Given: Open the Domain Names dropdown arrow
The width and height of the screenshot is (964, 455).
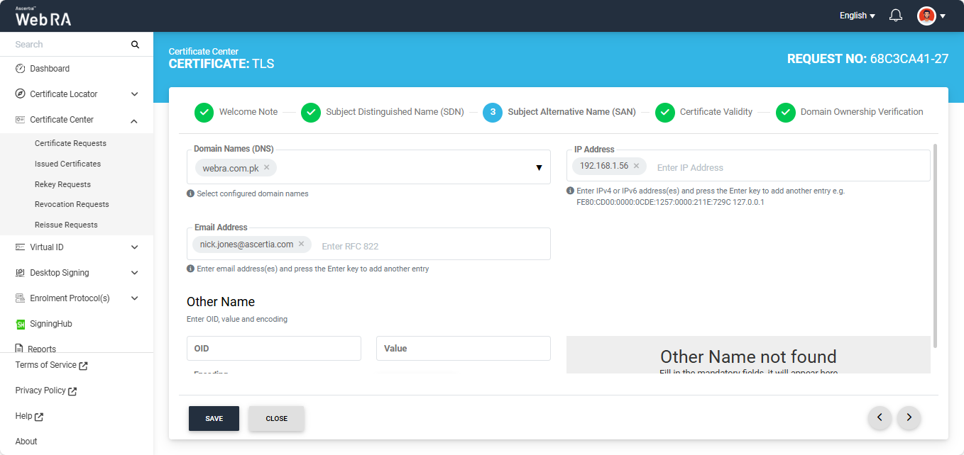Looking at the screenshot, I should (539, 168).
